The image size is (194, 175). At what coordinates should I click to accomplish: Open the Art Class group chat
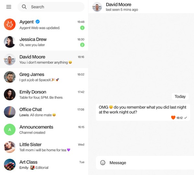[44, 165]
